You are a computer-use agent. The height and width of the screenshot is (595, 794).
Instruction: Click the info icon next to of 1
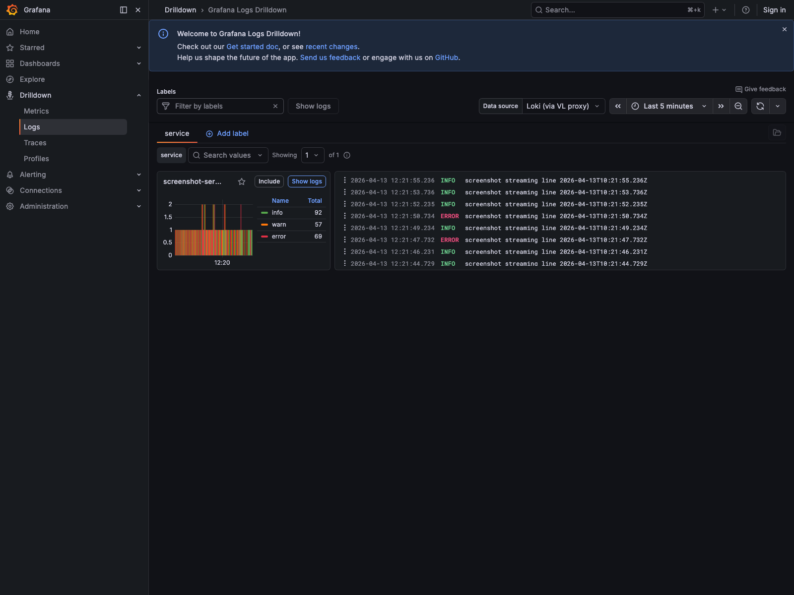click(347, 155)
